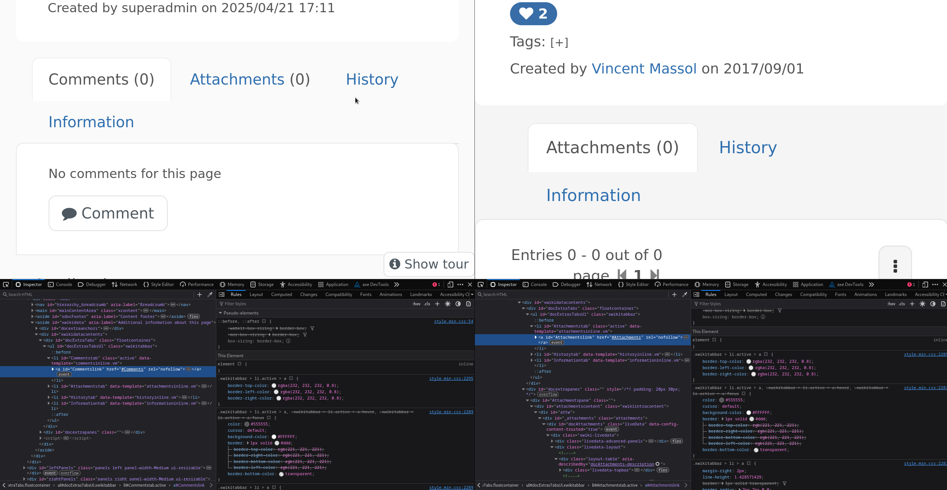Click eyedropper icon in left Inspector search bar
The width and height of the screenshot is (947, 490).
coord(210,295)
